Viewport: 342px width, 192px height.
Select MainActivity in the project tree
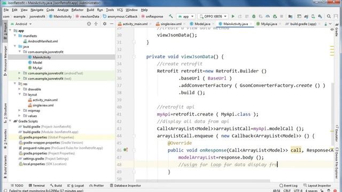point(42,57)
